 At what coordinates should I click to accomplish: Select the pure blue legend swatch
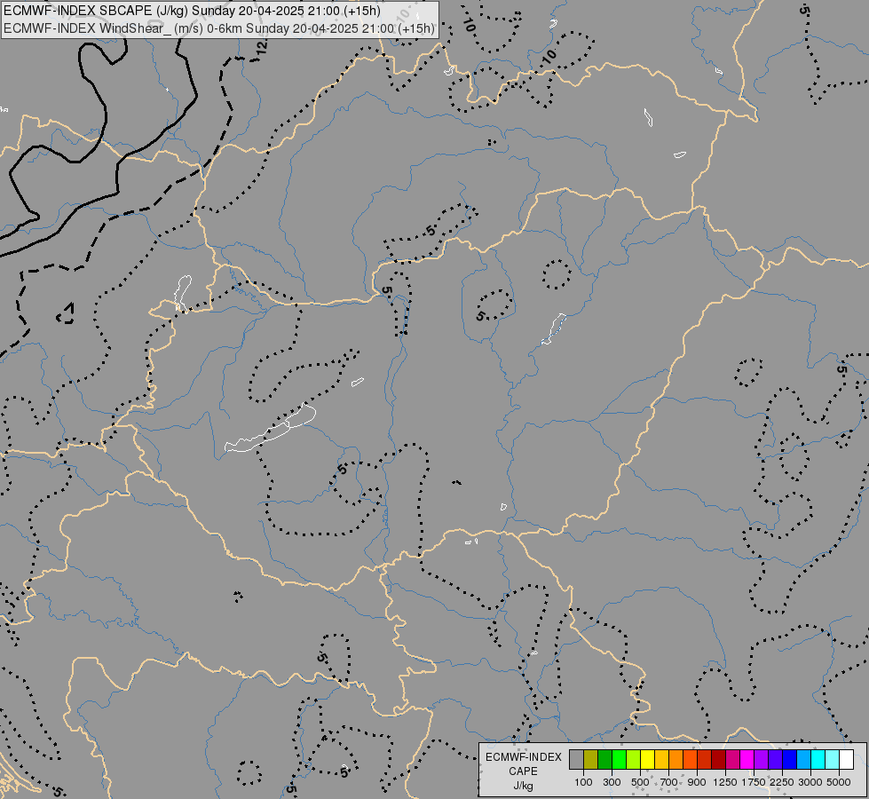click(790, 760)
